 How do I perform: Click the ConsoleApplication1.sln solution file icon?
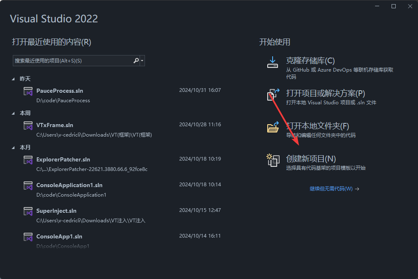[28, 186]
